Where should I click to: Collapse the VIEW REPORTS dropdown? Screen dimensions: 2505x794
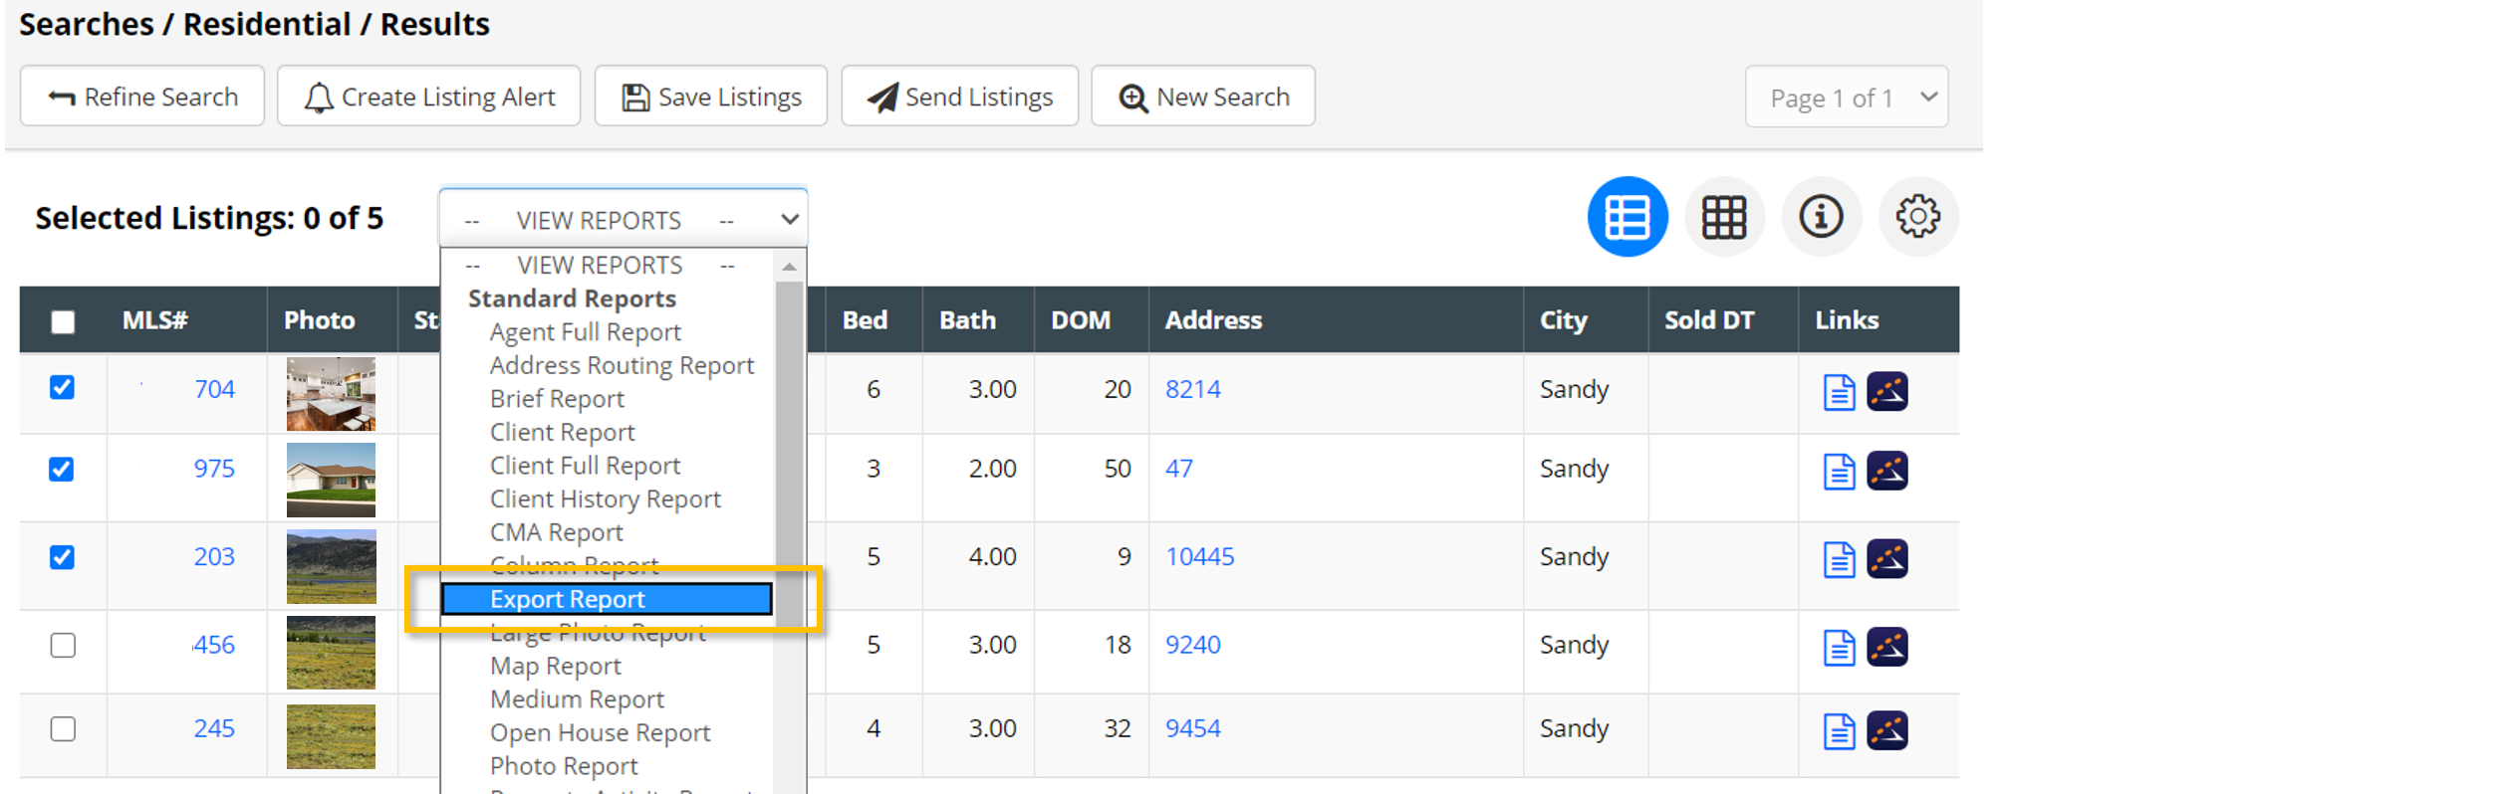coord(624,218)
